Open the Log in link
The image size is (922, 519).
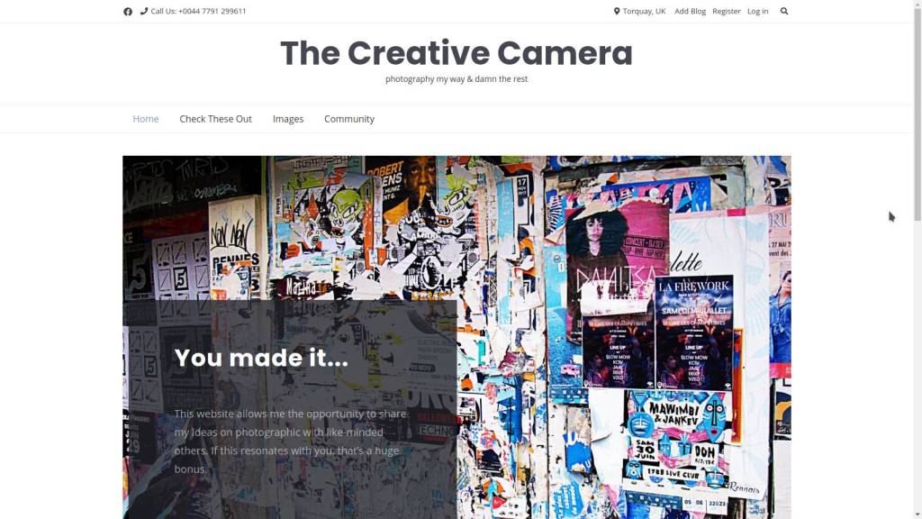[757, 11]
